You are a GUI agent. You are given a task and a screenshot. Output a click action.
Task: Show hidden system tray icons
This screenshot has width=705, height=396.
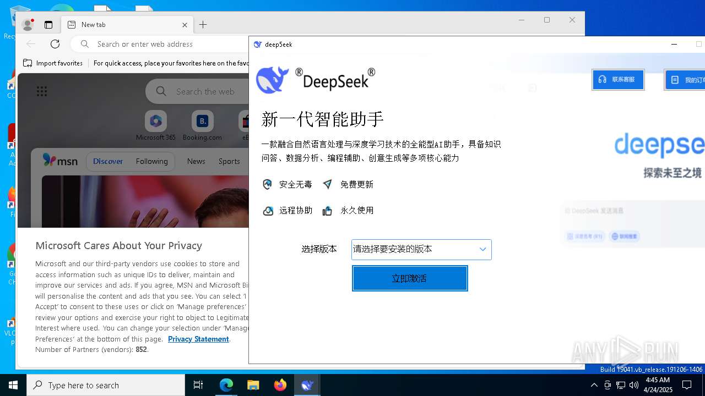594,385
